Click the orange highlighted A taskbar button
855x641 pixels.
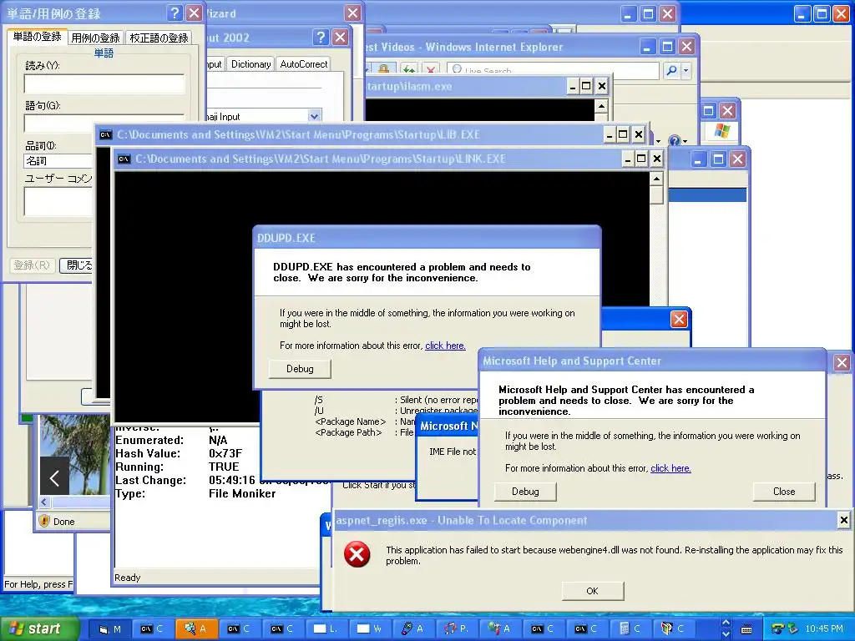(x=196, y=629)
